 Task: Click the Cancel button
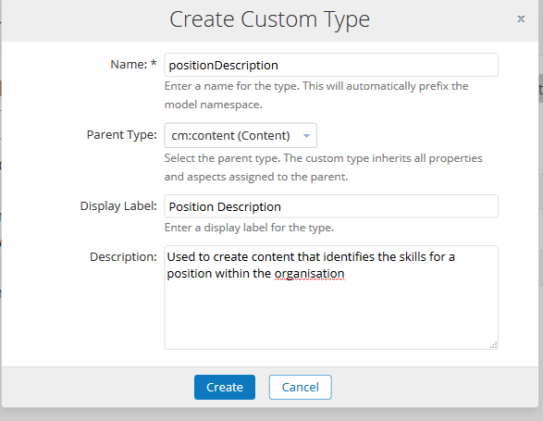pos(301,387)
